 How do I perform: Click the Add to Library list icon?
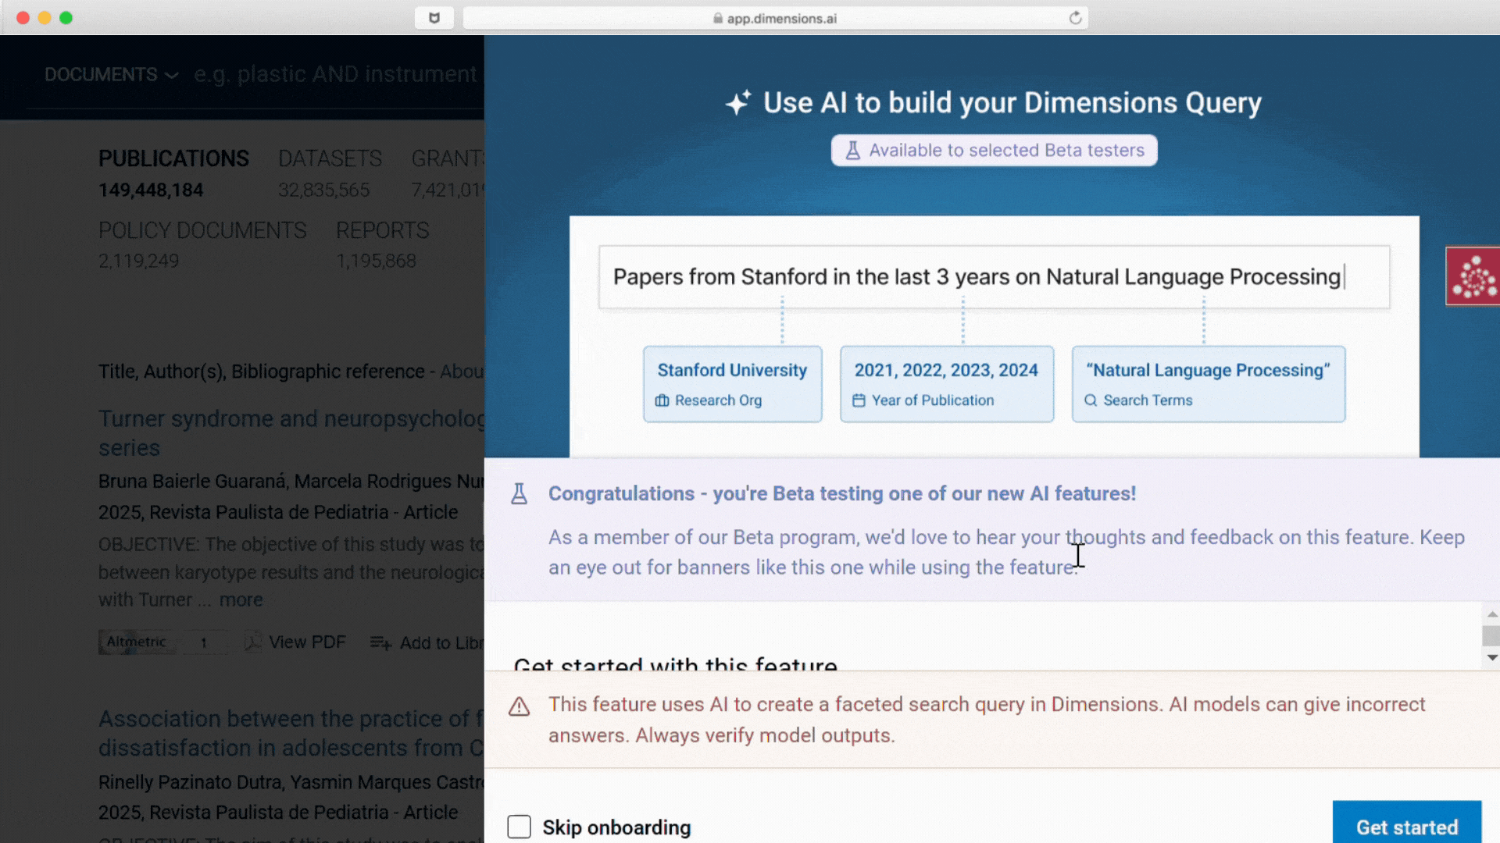tap(380, 643)
